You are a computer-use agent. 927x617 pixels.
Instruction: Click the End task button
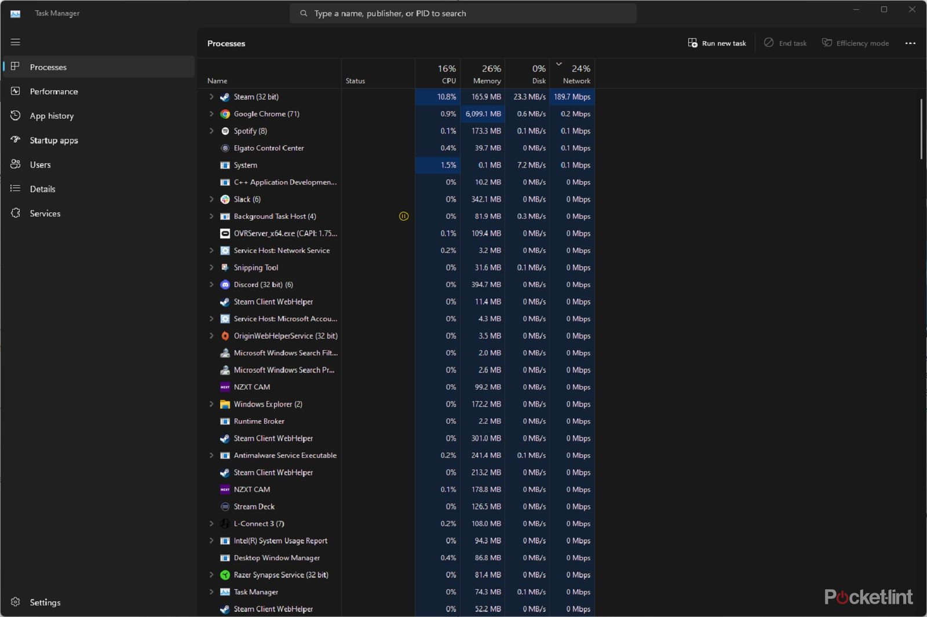(x=785, y=43)
